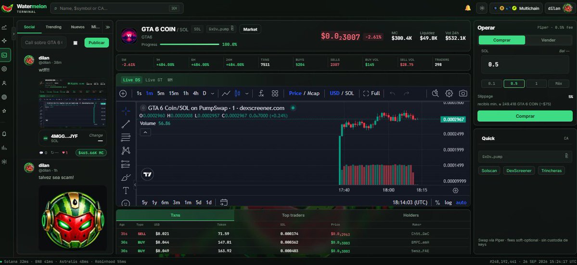Click the quick search magnifier on chart toolbar
577x265 pixels.
436,93
